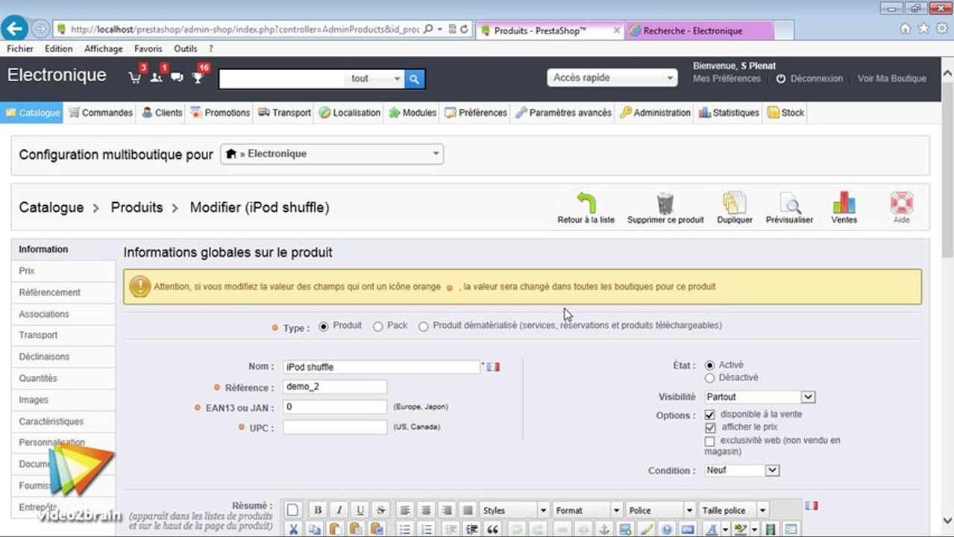Image resolution: width=954 pixels, height=537 pixels.
Task: Open the multiboutique Electronique dropdown
Action: [332, 154]
